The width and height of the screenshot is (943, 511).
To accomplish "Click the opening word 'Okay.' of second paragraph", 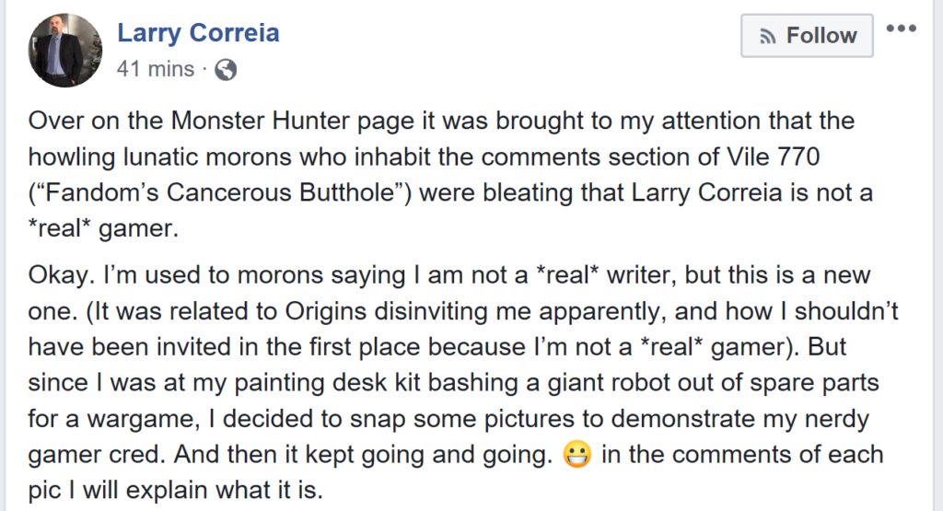I will coord(62,275).
